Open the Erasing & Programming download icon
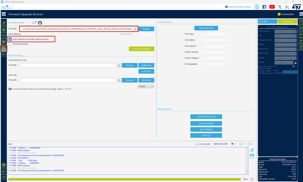 click(4, 29)
